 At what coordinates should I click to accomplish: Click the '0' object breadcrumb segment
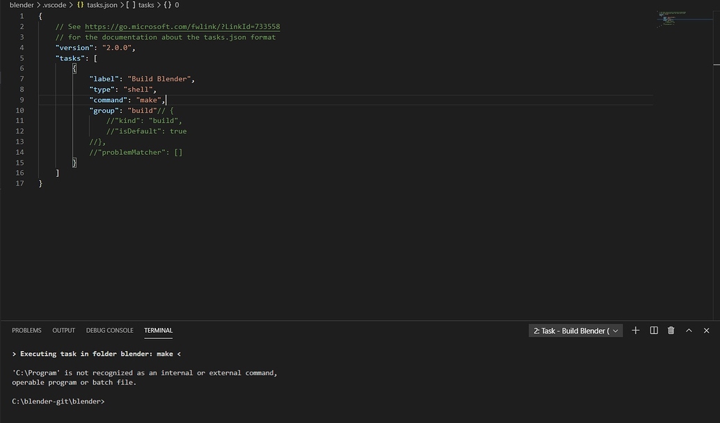(x=177, y=5)
